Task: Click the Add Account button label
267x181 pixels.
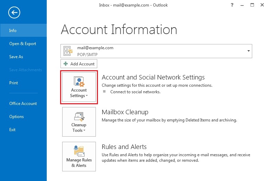Action: [82, 64]
